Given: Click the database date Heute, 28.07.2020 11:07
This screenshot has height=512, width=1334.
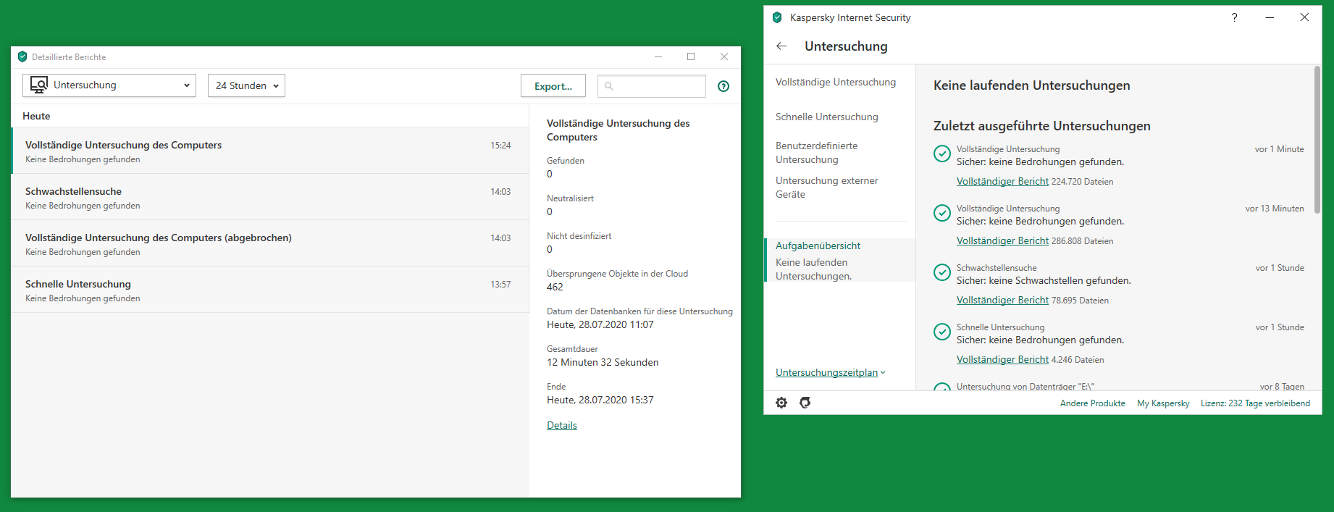Looking at the screenshot, I should click(600, 324).
